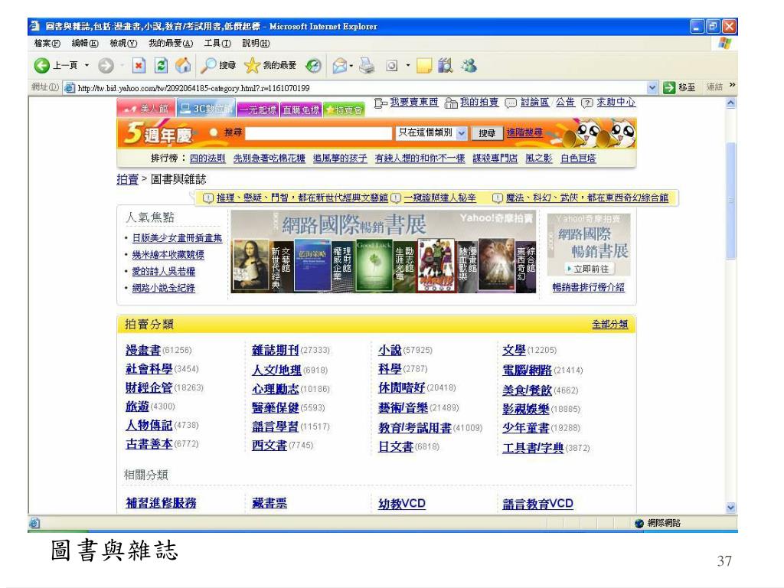784x588 pixels.
Task: Open the 檢視(V) menu
Action: coord(123,44)
